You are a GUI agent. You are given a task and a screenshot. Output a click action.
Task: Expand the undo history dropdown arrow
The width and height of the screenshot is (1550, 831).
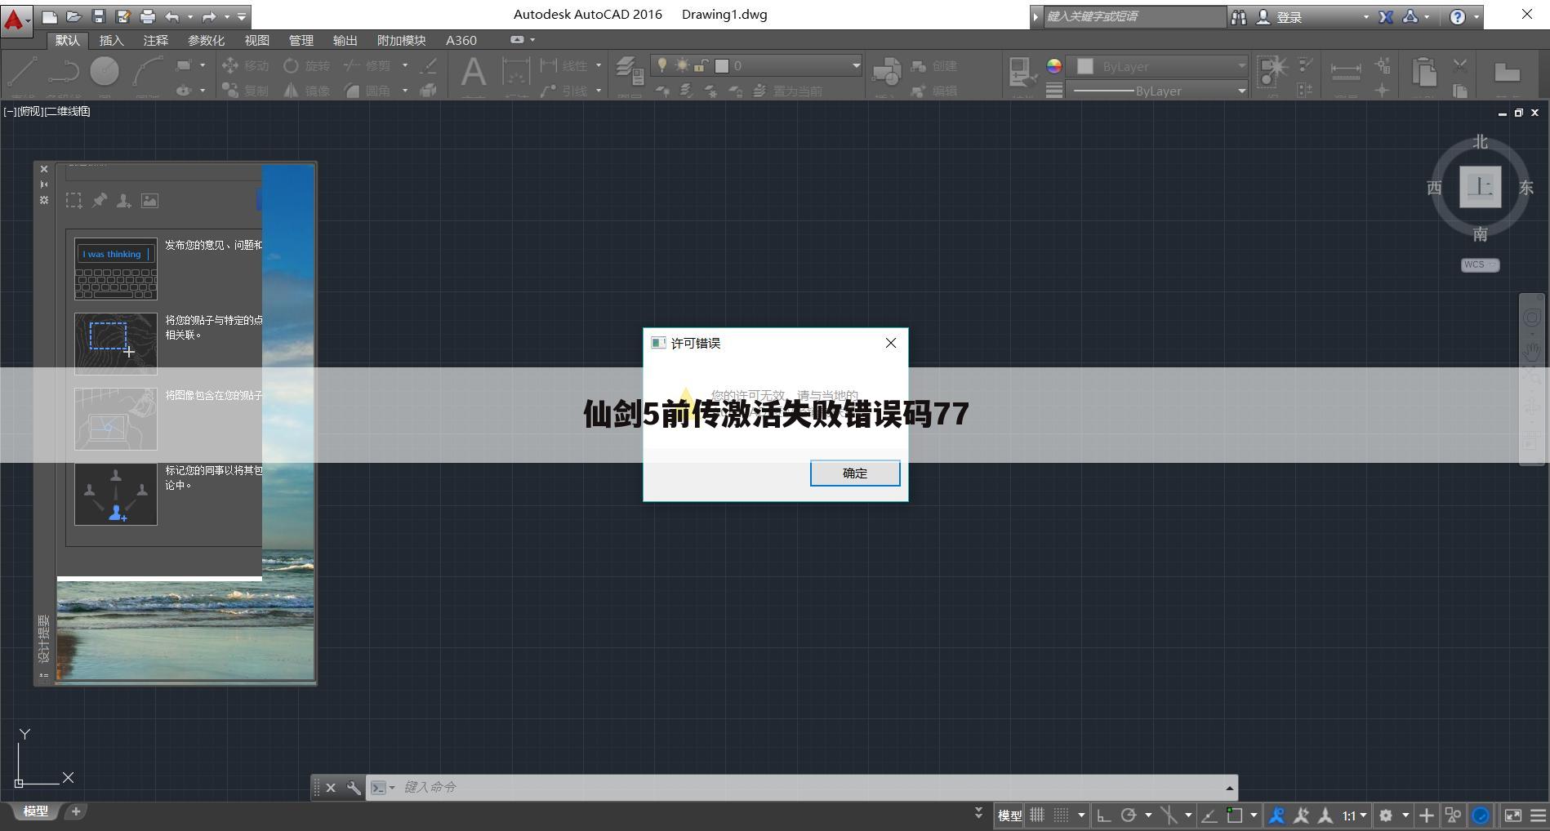click(190, 16)
